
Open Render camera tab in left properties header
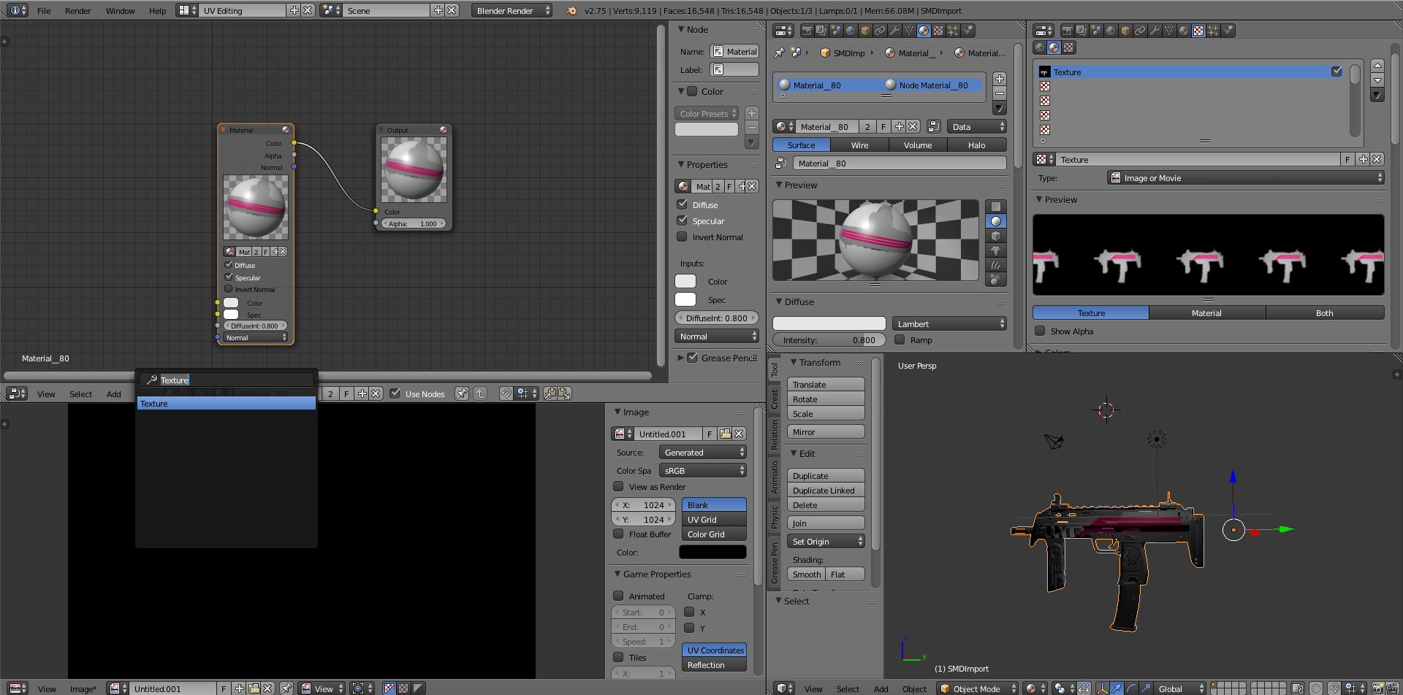pyautogui.click(x=807, y=31)
